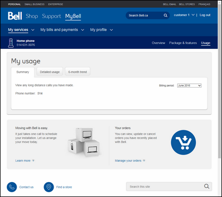Open the Support section

coord(52,16)
